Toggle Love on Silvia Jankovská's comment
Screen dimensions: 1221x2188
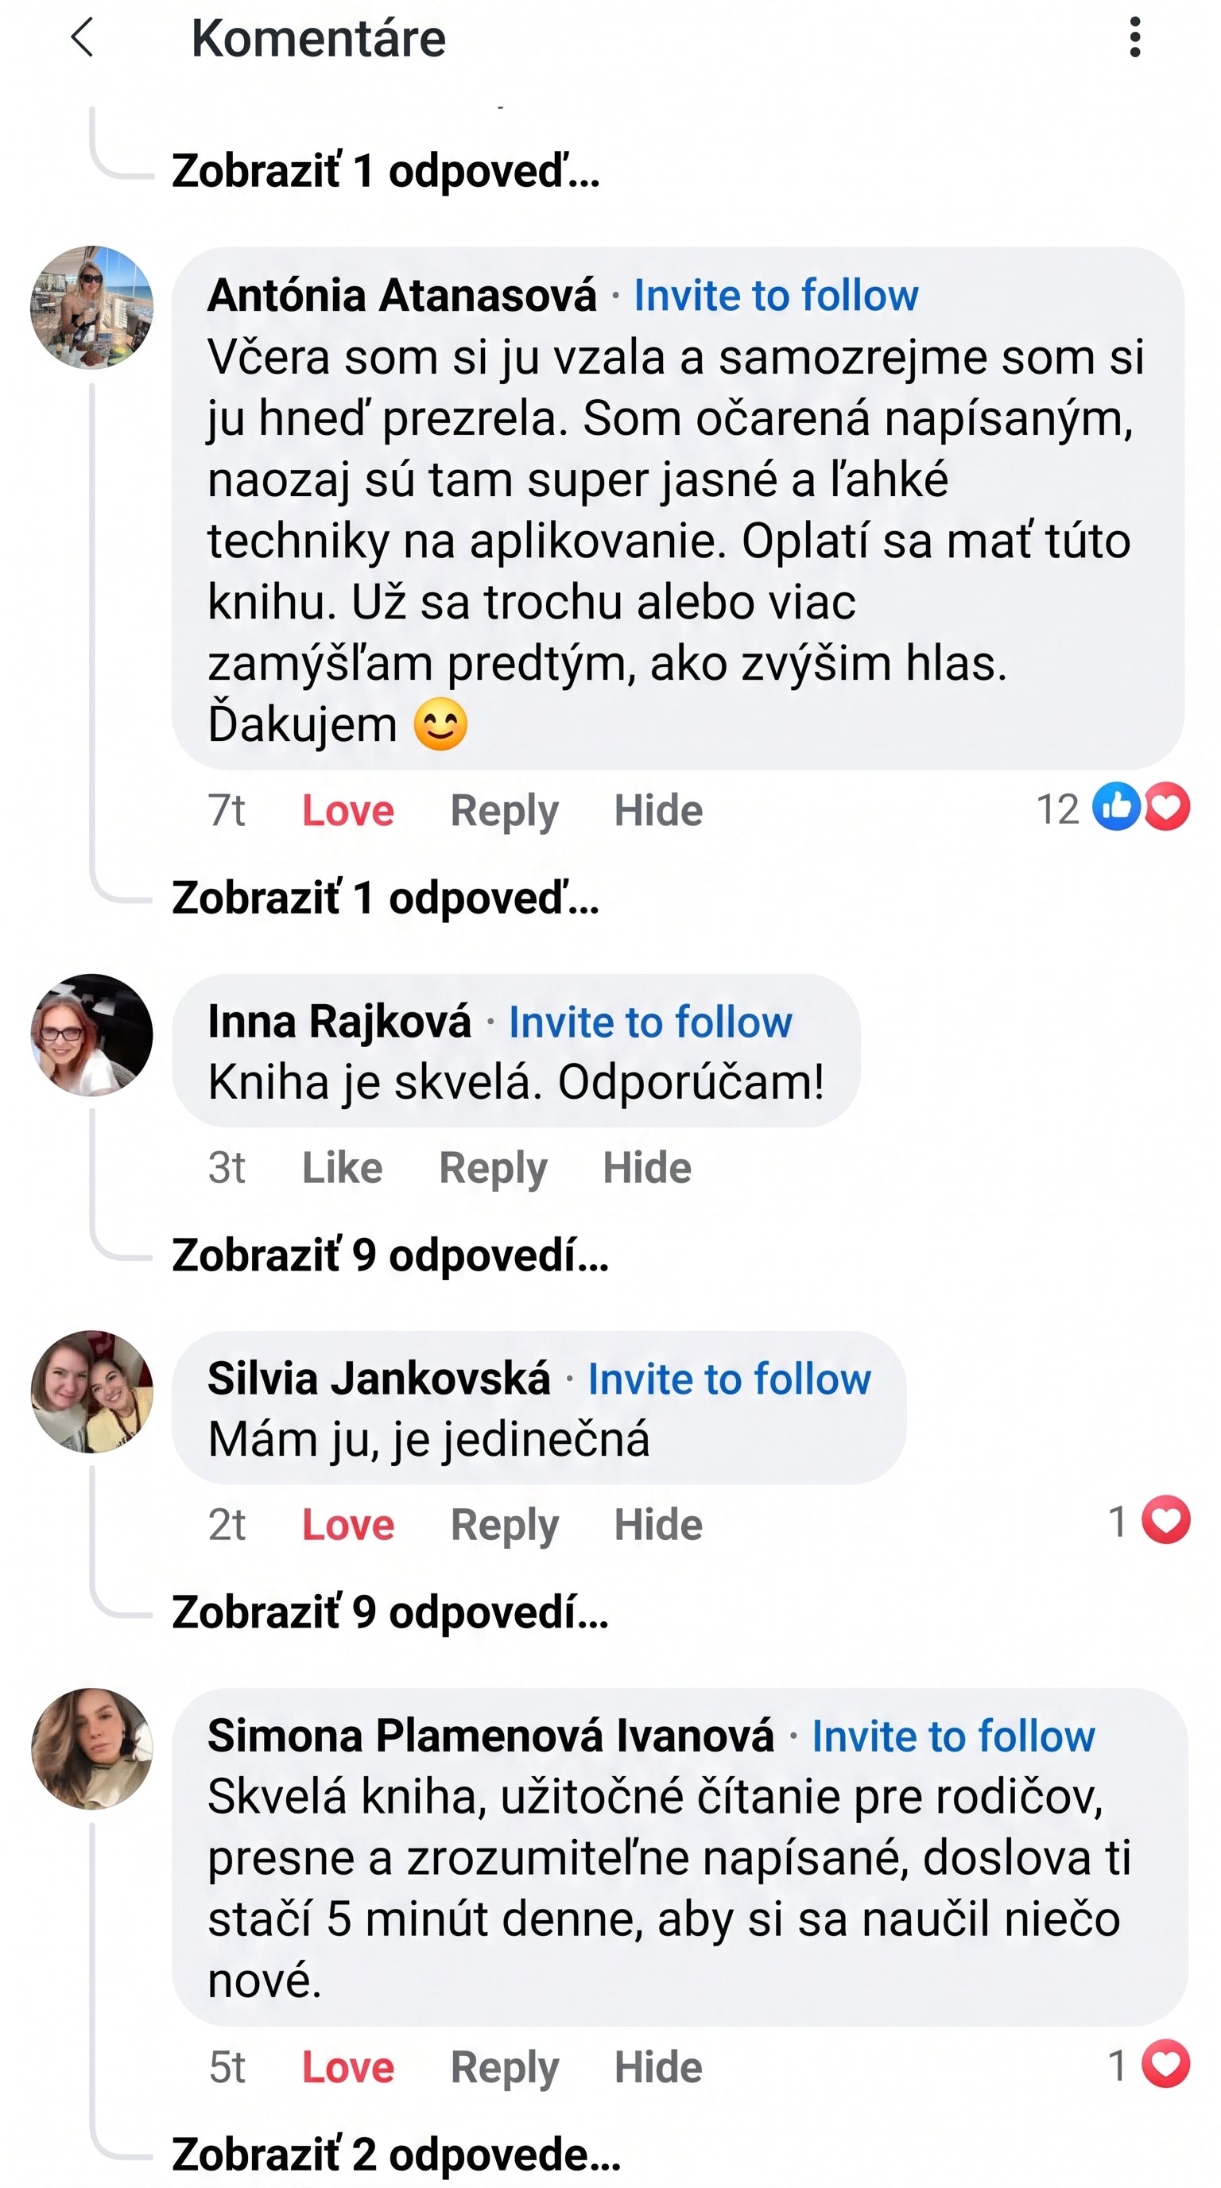348,1525
